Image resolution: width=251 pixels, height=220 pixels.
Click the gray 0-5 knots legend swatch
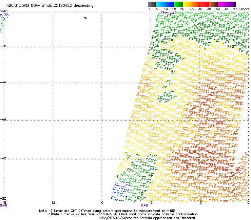click(152, 4)
